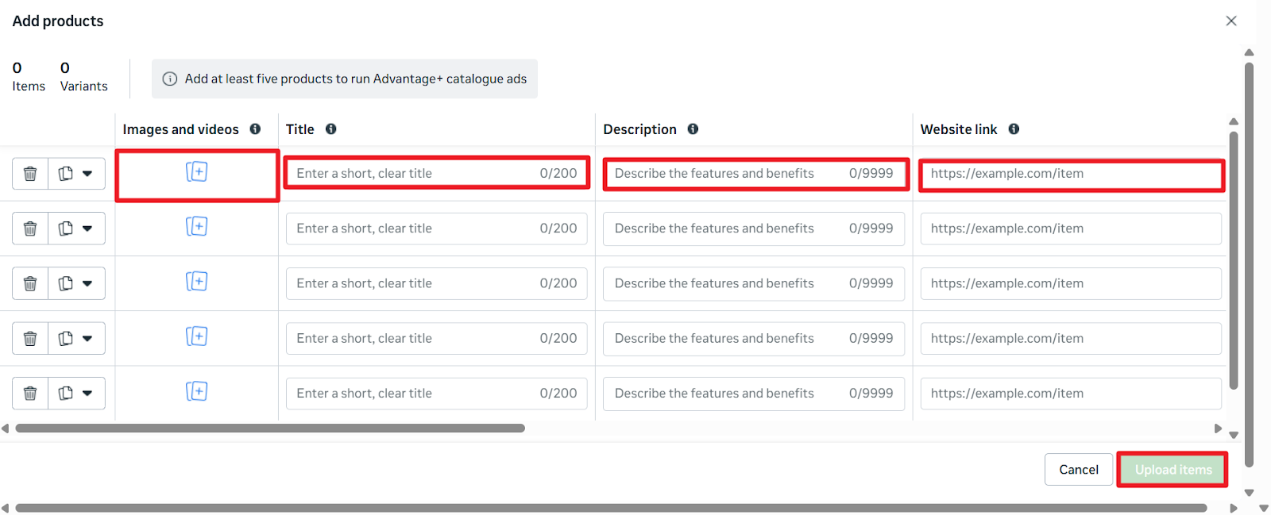Open duplicate options dropdown in second row

(x=87, y=229)
